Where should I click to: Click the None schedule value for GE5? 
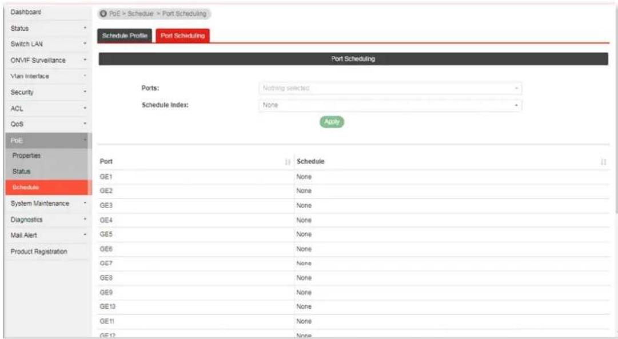click(304, 234)
